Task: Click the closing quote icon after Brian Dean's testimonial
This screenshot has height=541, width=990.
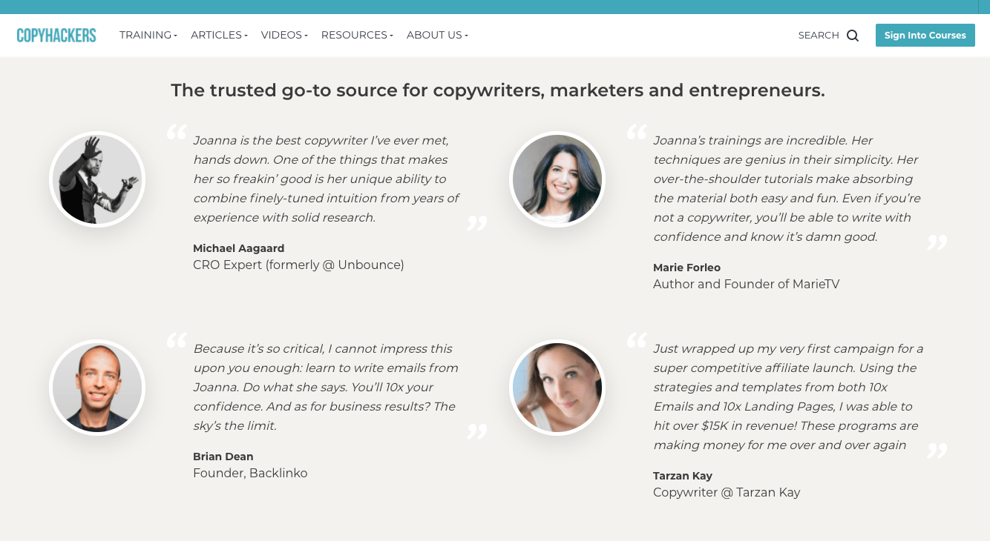Action: [479, 431]
